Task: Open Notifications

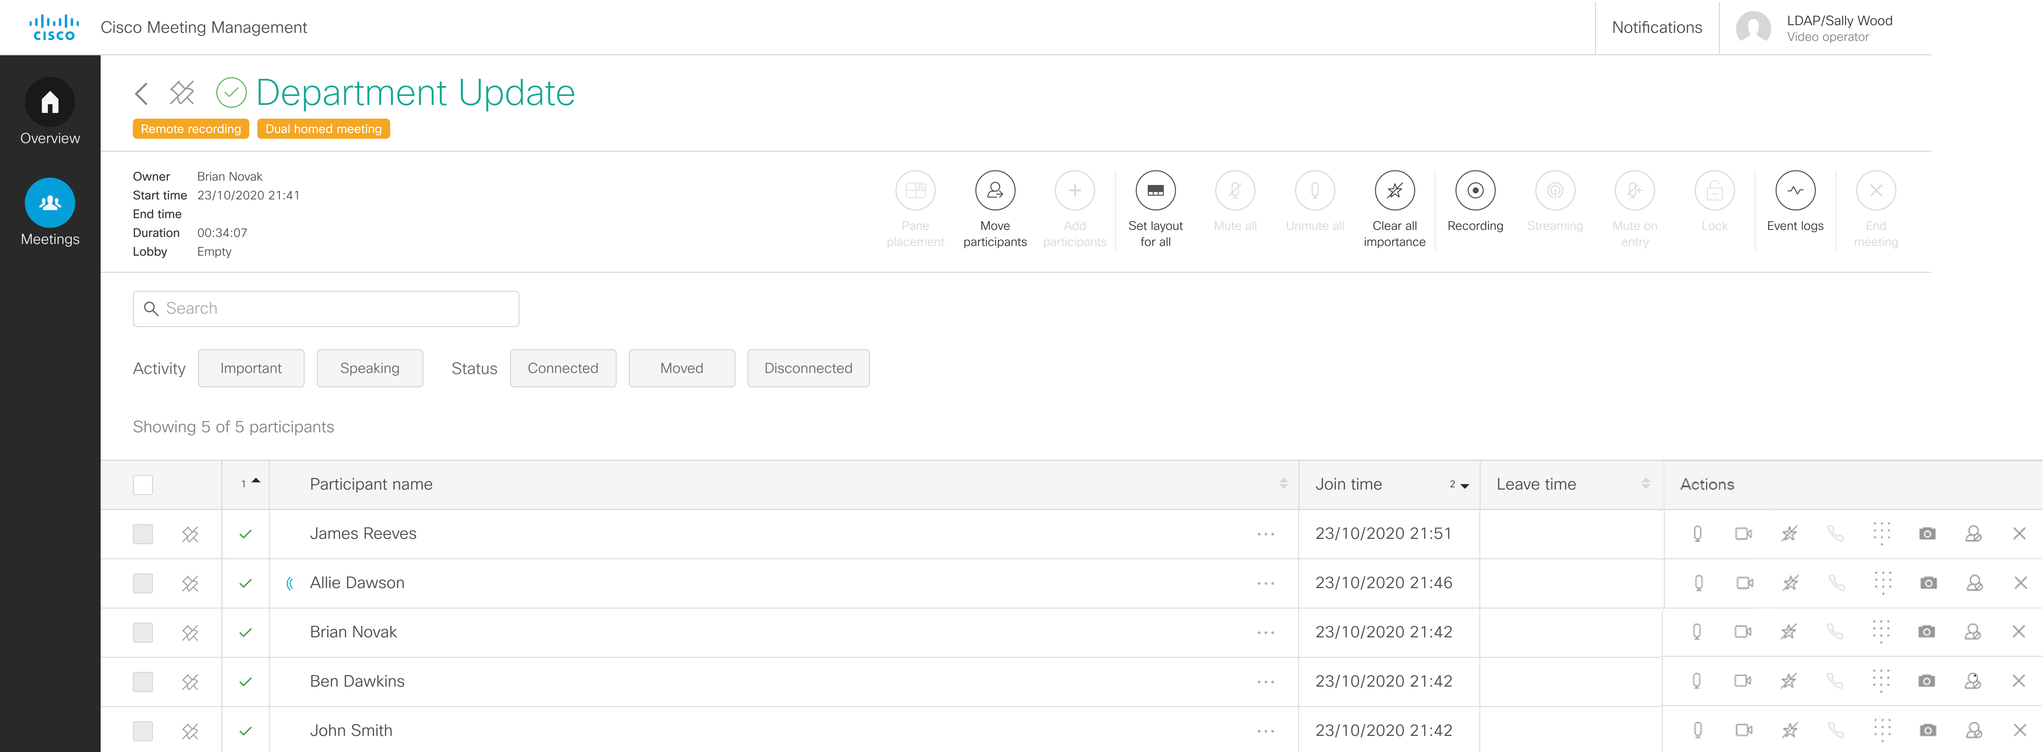Action: (x=1656, y=27)
